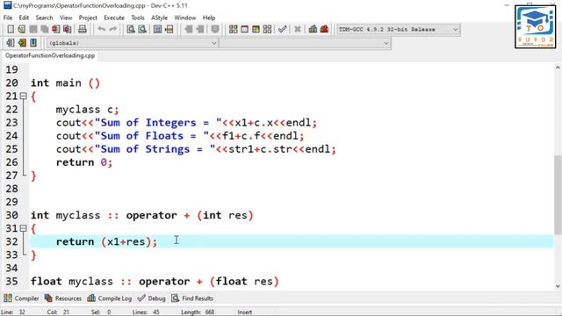Image resolution: width=562 pixels, height=316 pixels.
Task: Click the Stop Execution X icon
Action: coord(298,29)
